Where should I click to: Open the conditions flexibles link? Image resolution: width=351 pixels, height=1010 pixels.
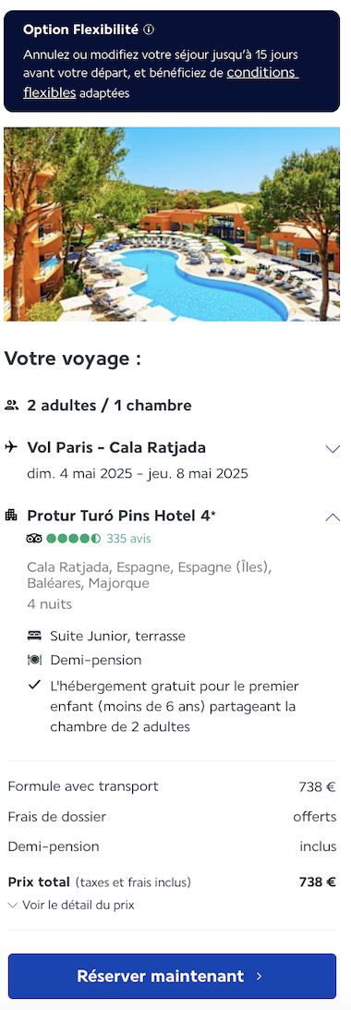coord(161,82)
